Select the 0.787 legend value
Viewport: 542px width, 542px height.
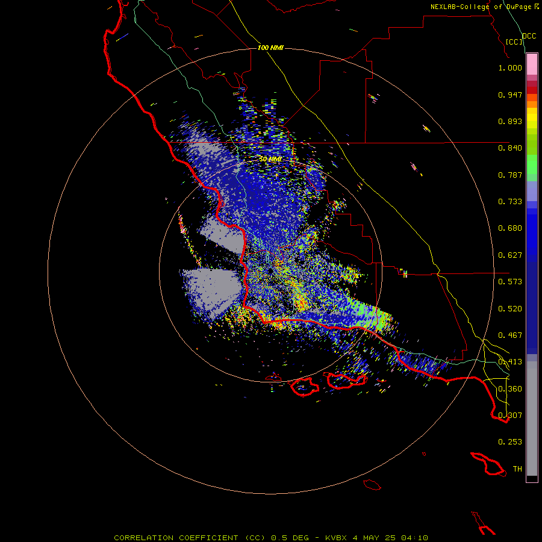(510, 175)
